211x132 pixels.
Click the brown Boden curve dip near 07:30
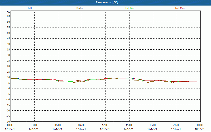tap(71, 83)
